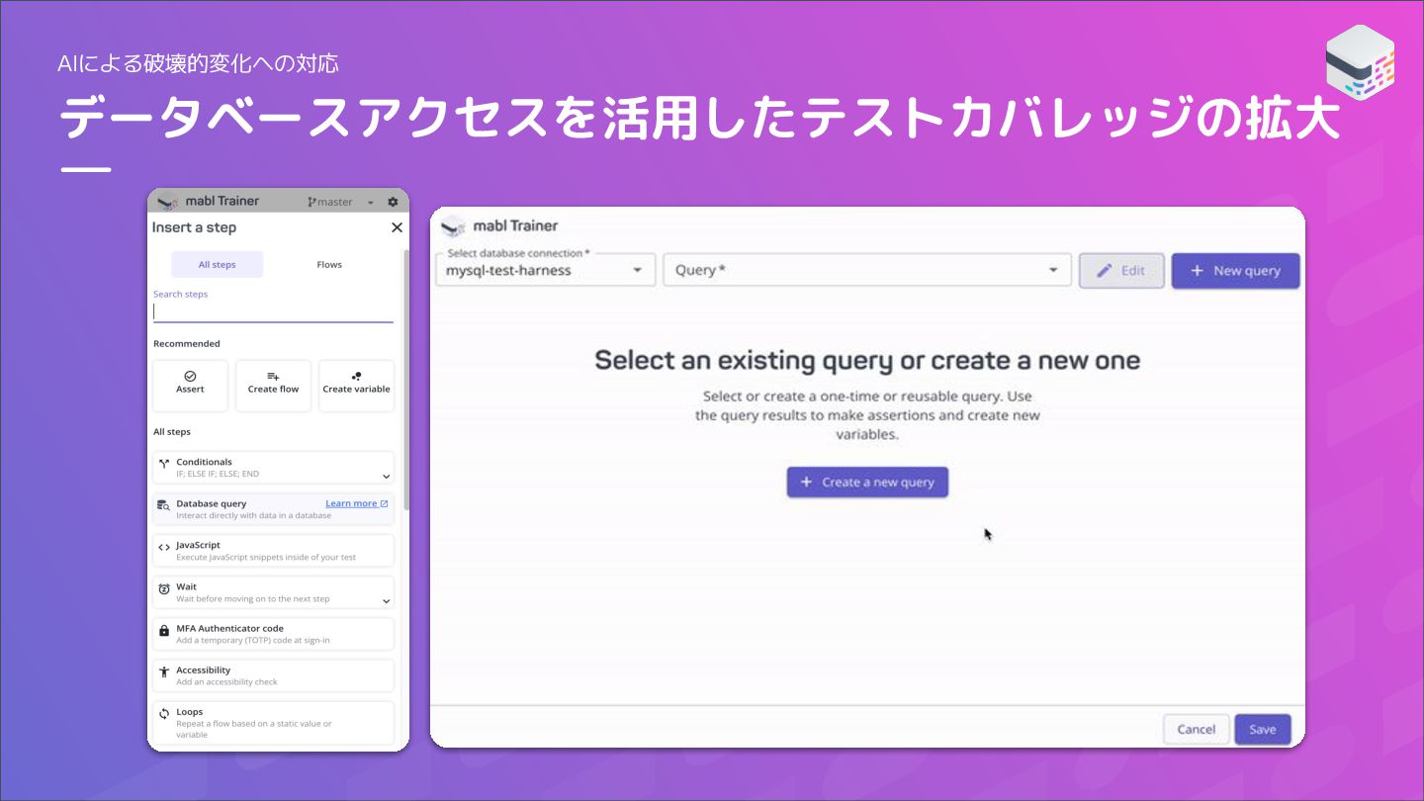
Task: Click the JavaScript code brackets icon
Action: point(164,546)
